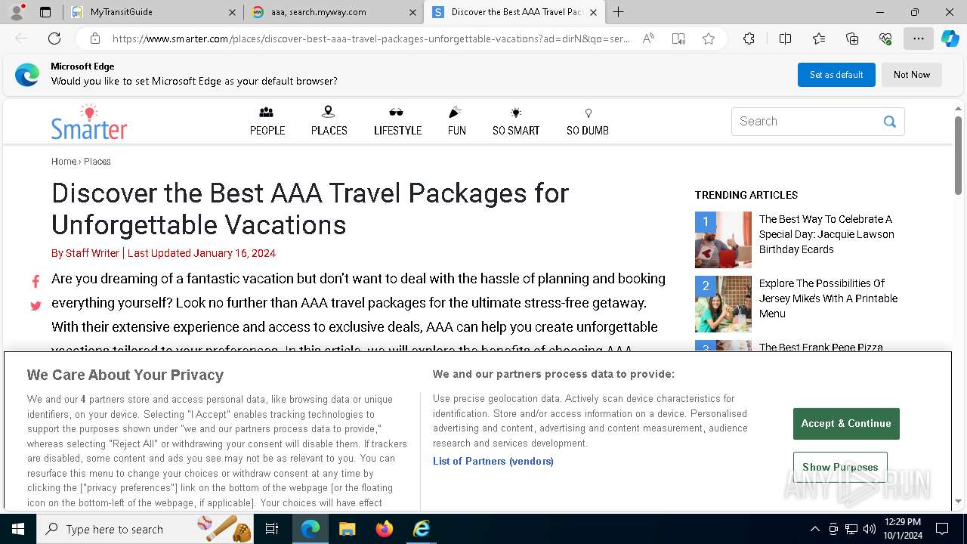Screen dimensions: 967x544
Task: Open Staff Writer author link
Action: 92,253
